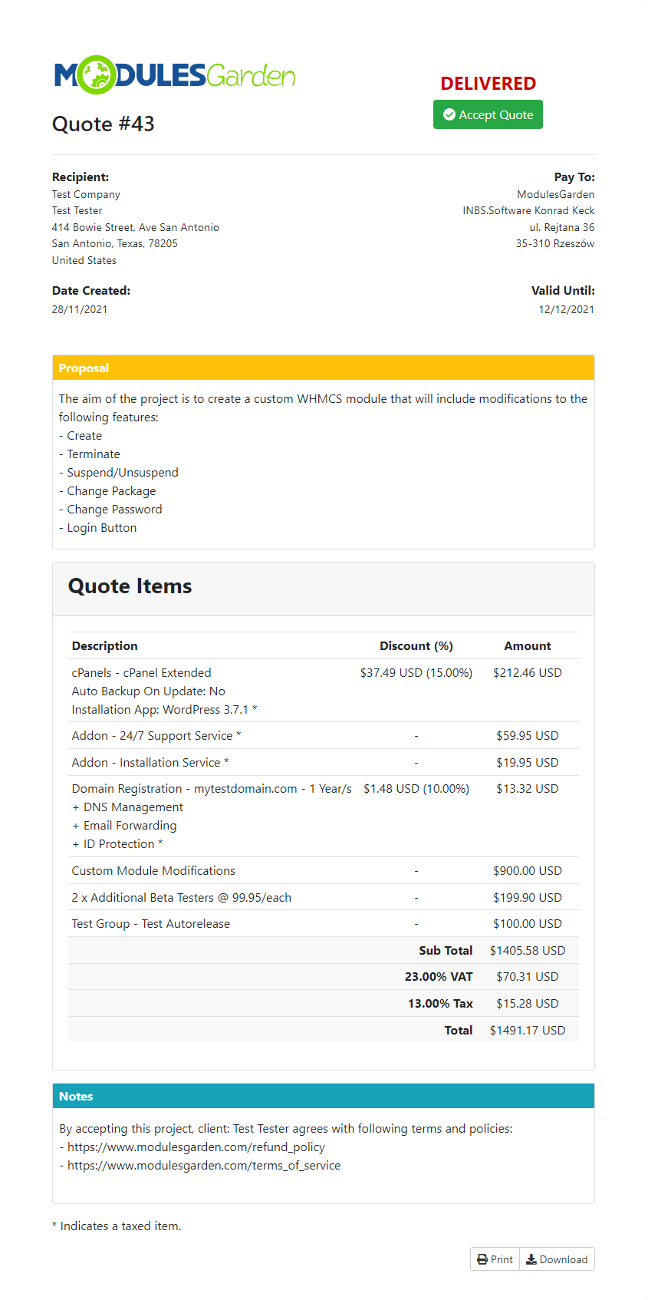This screenshot has height=1300, width=648.
Task: Select the refund_policy URL text
Action: (x=196, y=1147)
